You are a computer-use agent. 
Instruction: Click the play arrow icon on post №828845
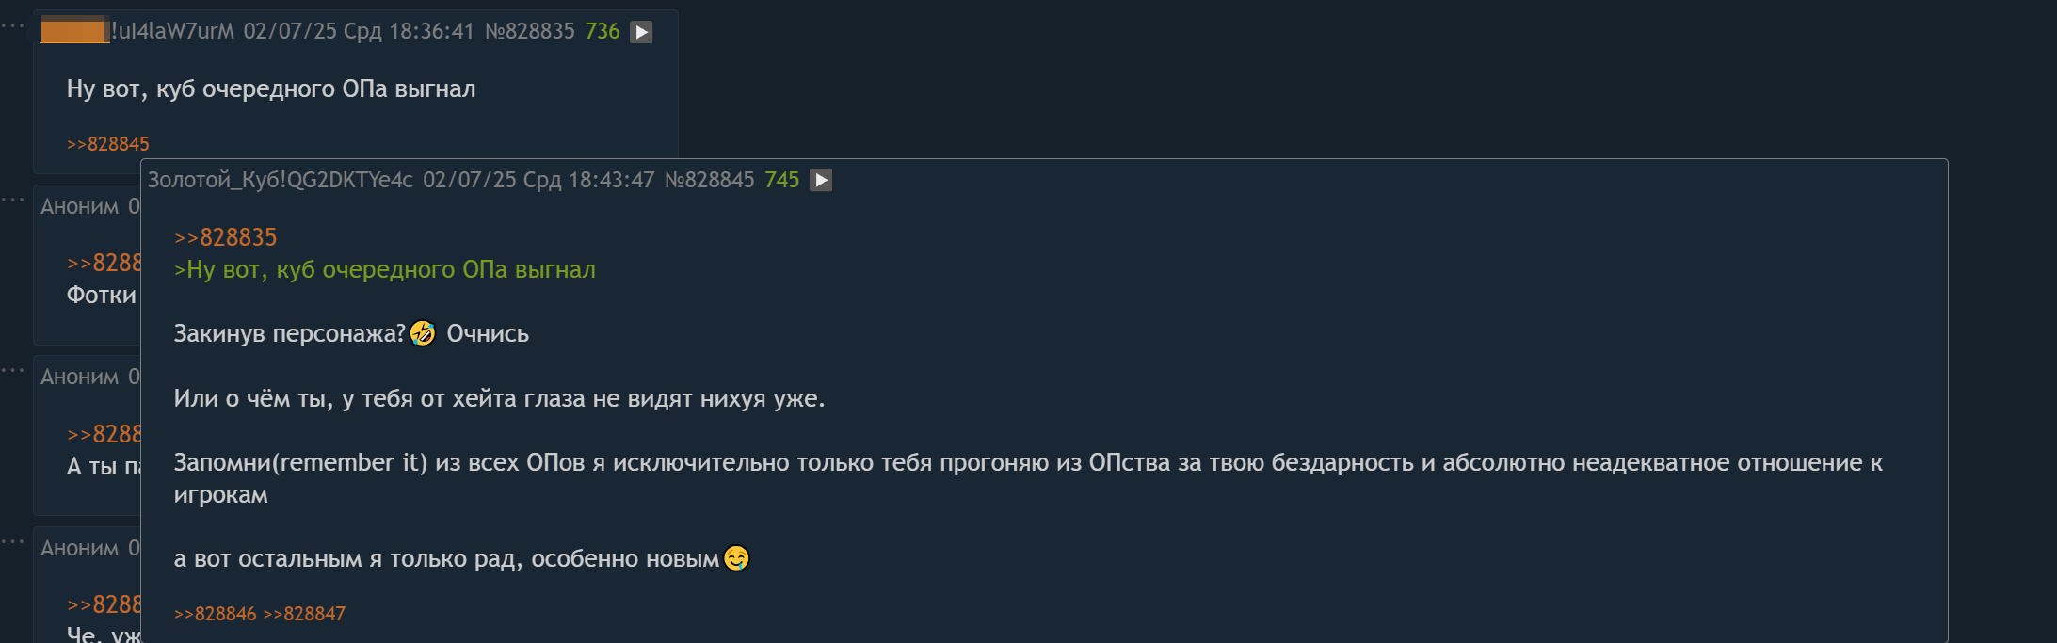[821, 180]
